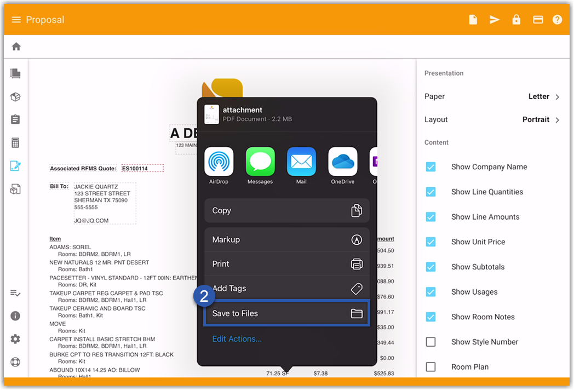Image resolution: width=574 pixels, height=390 pixels.
Task: Click the document page icon in header
Action: coord(473,19)
